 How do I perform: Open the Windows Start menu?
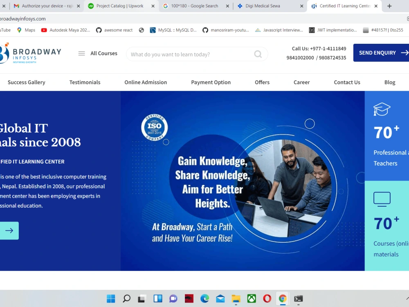[x=111, y=298]
